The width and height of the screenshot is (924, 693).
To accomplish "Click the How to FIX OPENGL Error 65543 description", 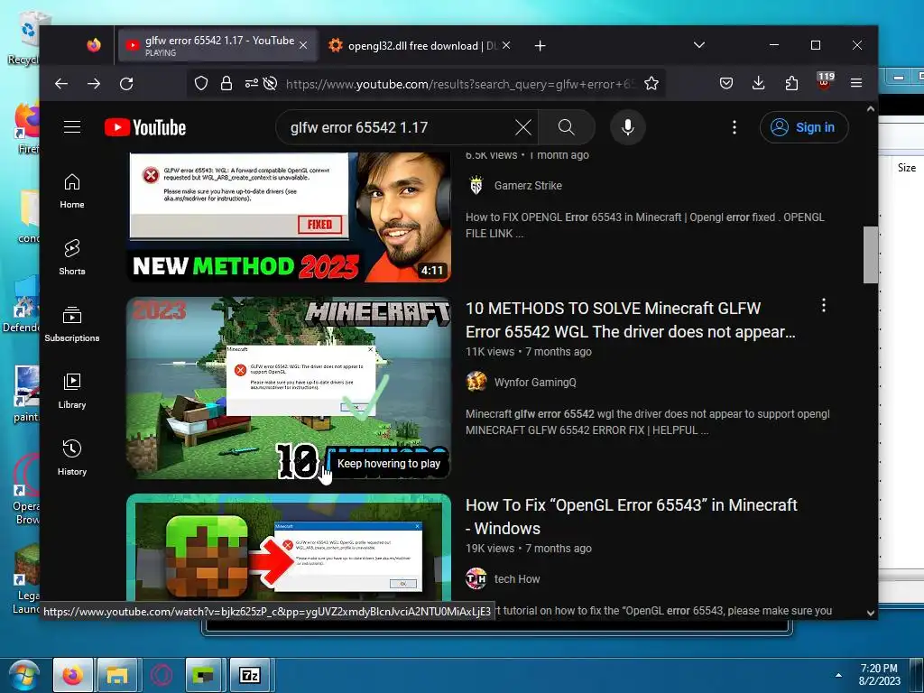I will pyautogui.click(x=644, y=225).
